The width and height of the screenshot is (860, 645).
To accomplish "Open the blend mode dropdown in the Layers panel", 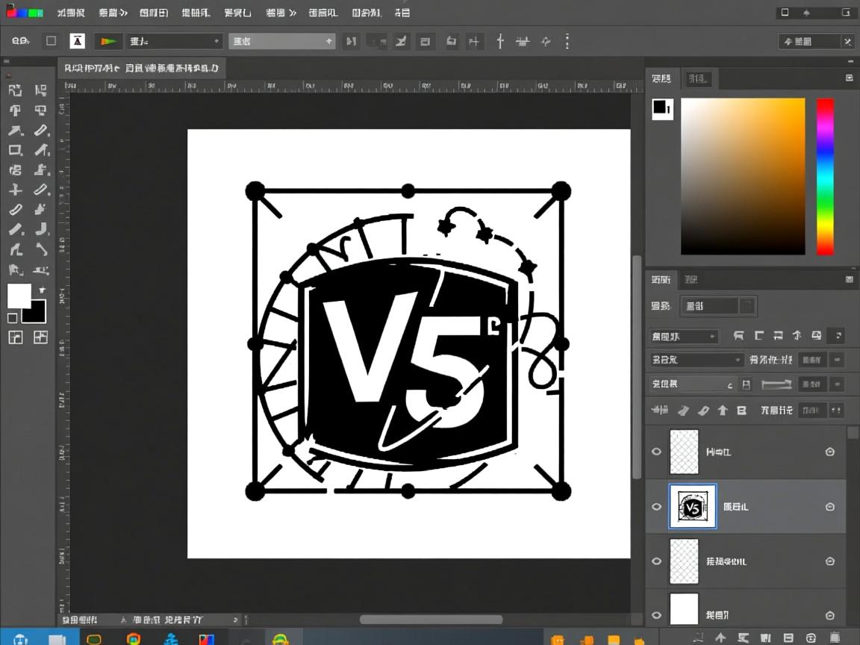I will [x=683, y=336].
